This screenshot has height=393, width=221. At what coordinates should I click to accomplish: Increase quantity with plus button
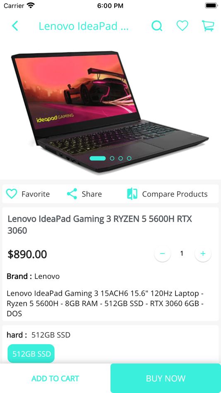[x=203, y=254]
